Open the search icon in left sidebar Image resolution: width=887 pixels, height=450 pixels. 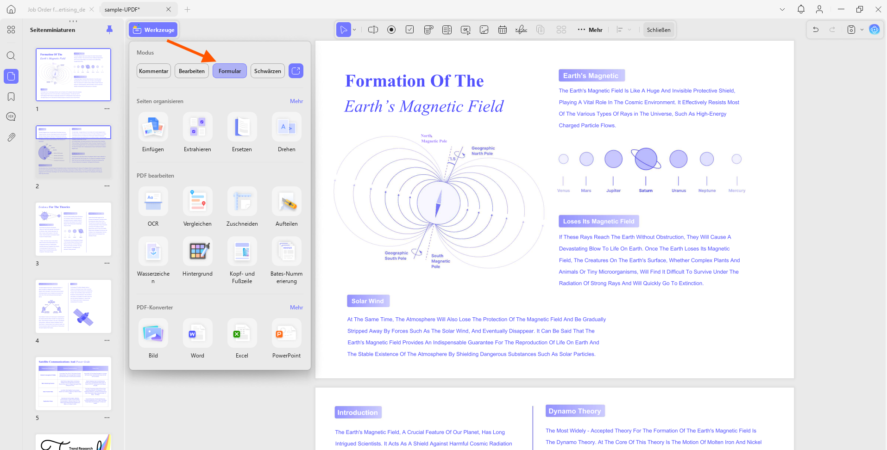pyautogui.click(x=11, y=56)
